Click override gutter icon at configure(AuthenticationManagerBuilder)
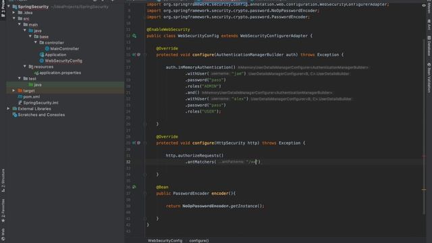The width and height of the screenshot is (432, 243). (x=134, y=55)
